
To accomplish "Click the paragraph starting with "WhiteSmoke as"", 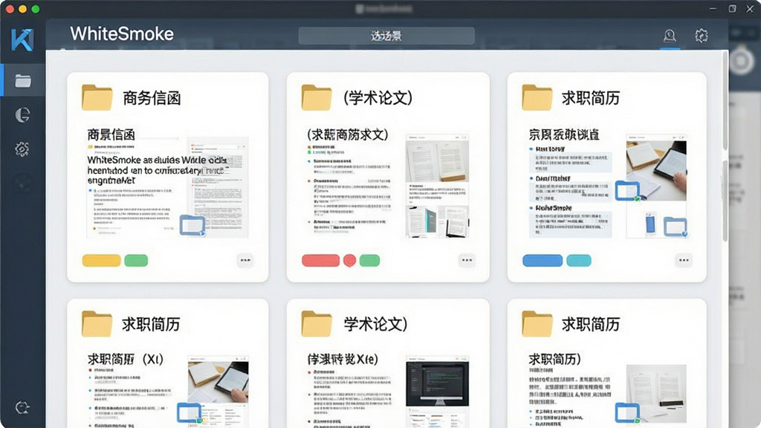I will click(x=156, y=170).
